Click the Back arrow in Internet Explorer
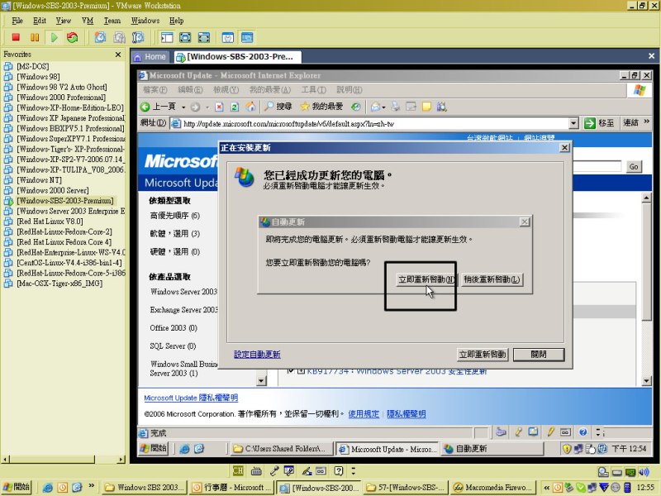This screenshot has height=496, width=661. [145, 107]
